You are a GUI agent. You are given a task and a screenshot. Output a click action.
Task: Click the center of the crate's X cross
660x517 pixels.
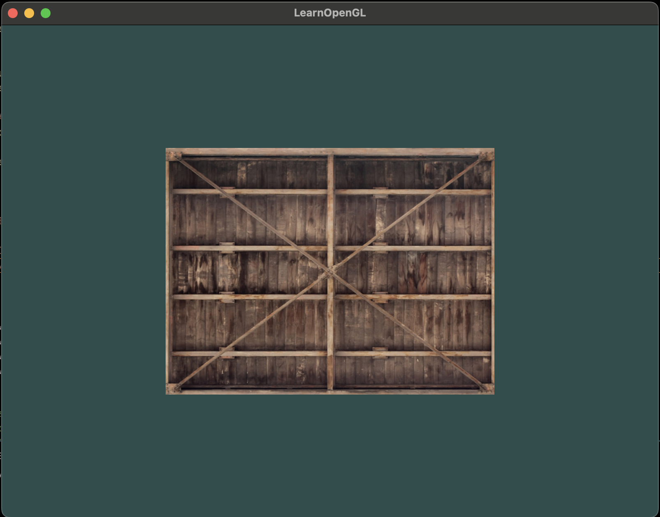coord(330,271)
